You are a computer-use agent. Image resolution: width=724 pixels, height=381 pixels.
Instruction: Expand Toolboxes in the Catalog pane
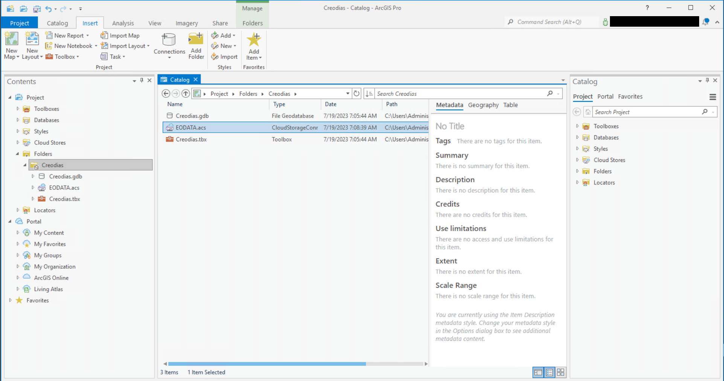point(578,126)
